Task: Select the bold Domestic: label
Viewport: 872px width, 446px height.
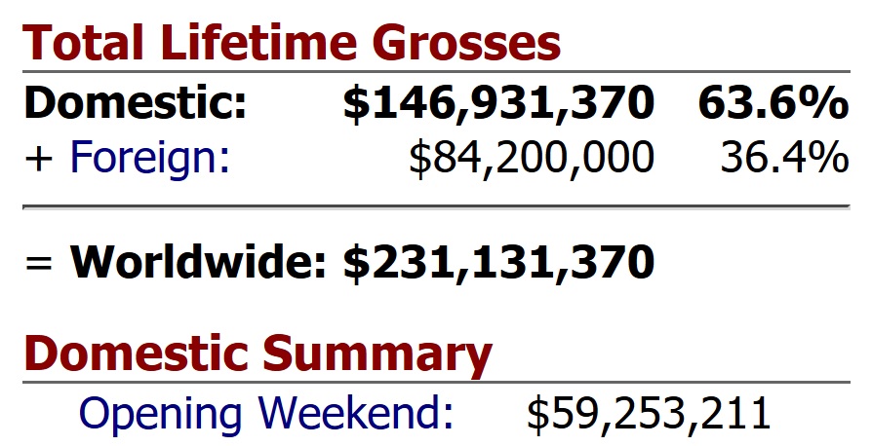Action: coord(136,103)
